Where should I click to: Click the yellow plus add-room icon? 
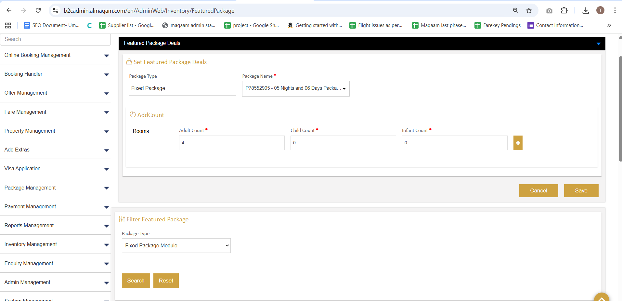click(x=518, y=143)
